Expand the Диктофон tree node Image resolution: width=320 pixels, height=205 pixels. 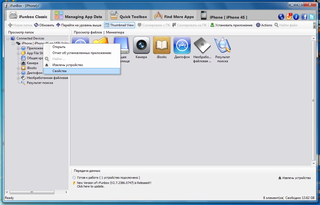click(18, 73)
